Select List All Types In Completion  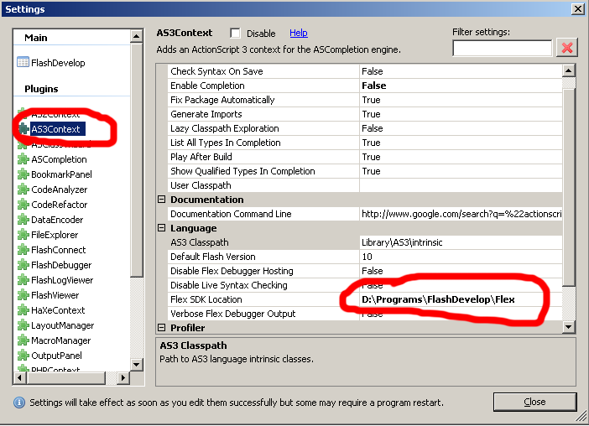click(226, 143)
